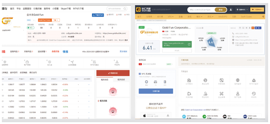The image size is (270, 124).
Task: Open MT4/5下载 in left site navigation
Action: coord(78,9)
